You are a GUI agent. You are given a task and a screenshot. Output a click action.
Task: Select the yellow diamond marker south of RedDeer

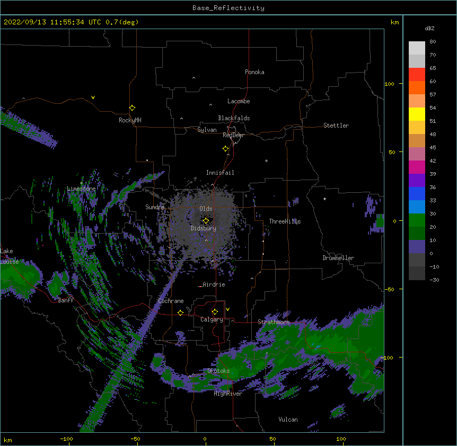pyautogui.click(x=225, y=148)
